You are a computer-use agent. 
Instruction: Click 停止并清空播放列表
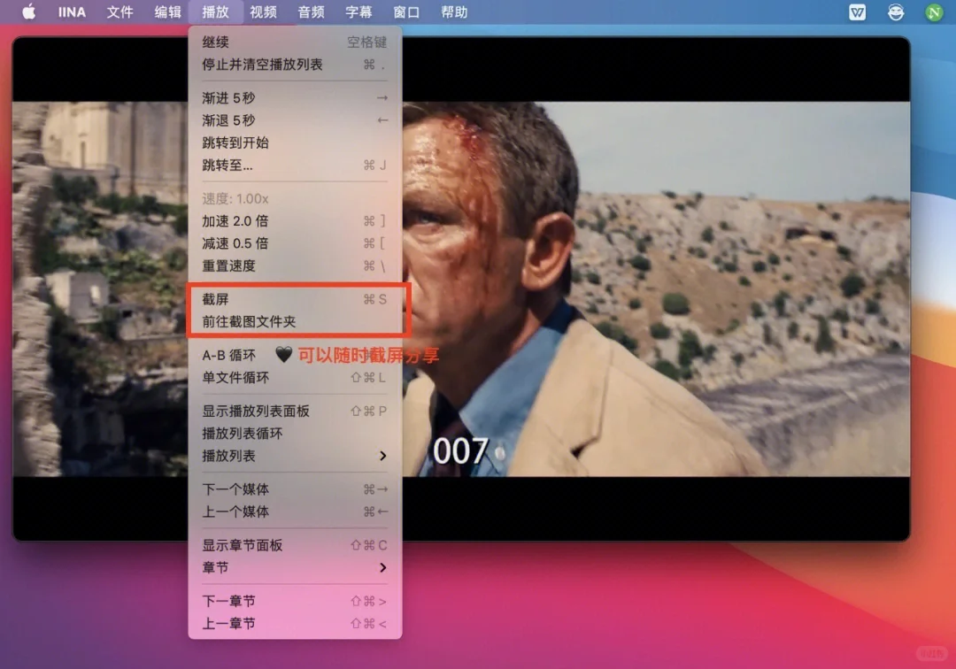point(262,65)
